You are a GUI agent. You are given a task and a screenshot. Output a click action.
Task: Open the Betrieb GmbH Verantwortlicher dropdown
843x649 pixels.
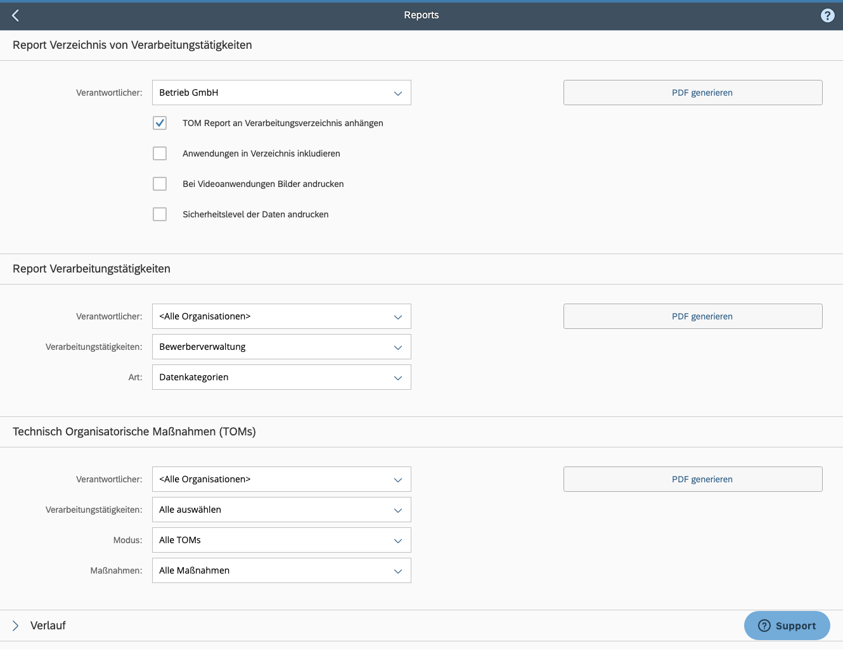click(x=281, y=93)
